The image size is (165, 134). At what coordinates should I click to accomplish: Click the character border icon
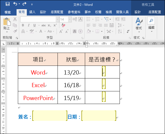[x=80, y=19]
